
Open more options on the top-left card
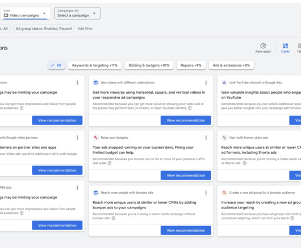point(77,82)
